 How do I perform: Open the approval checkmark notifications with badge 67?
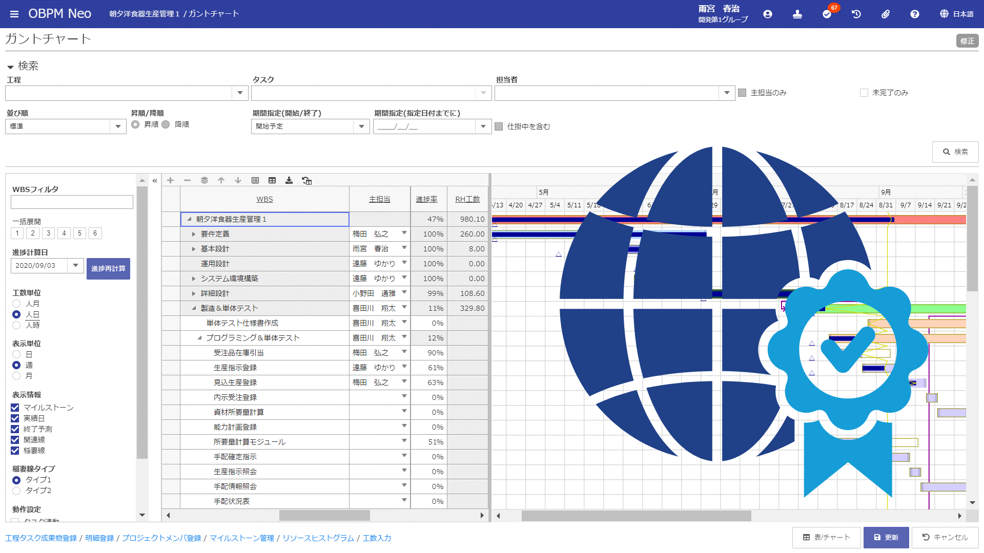827,14
